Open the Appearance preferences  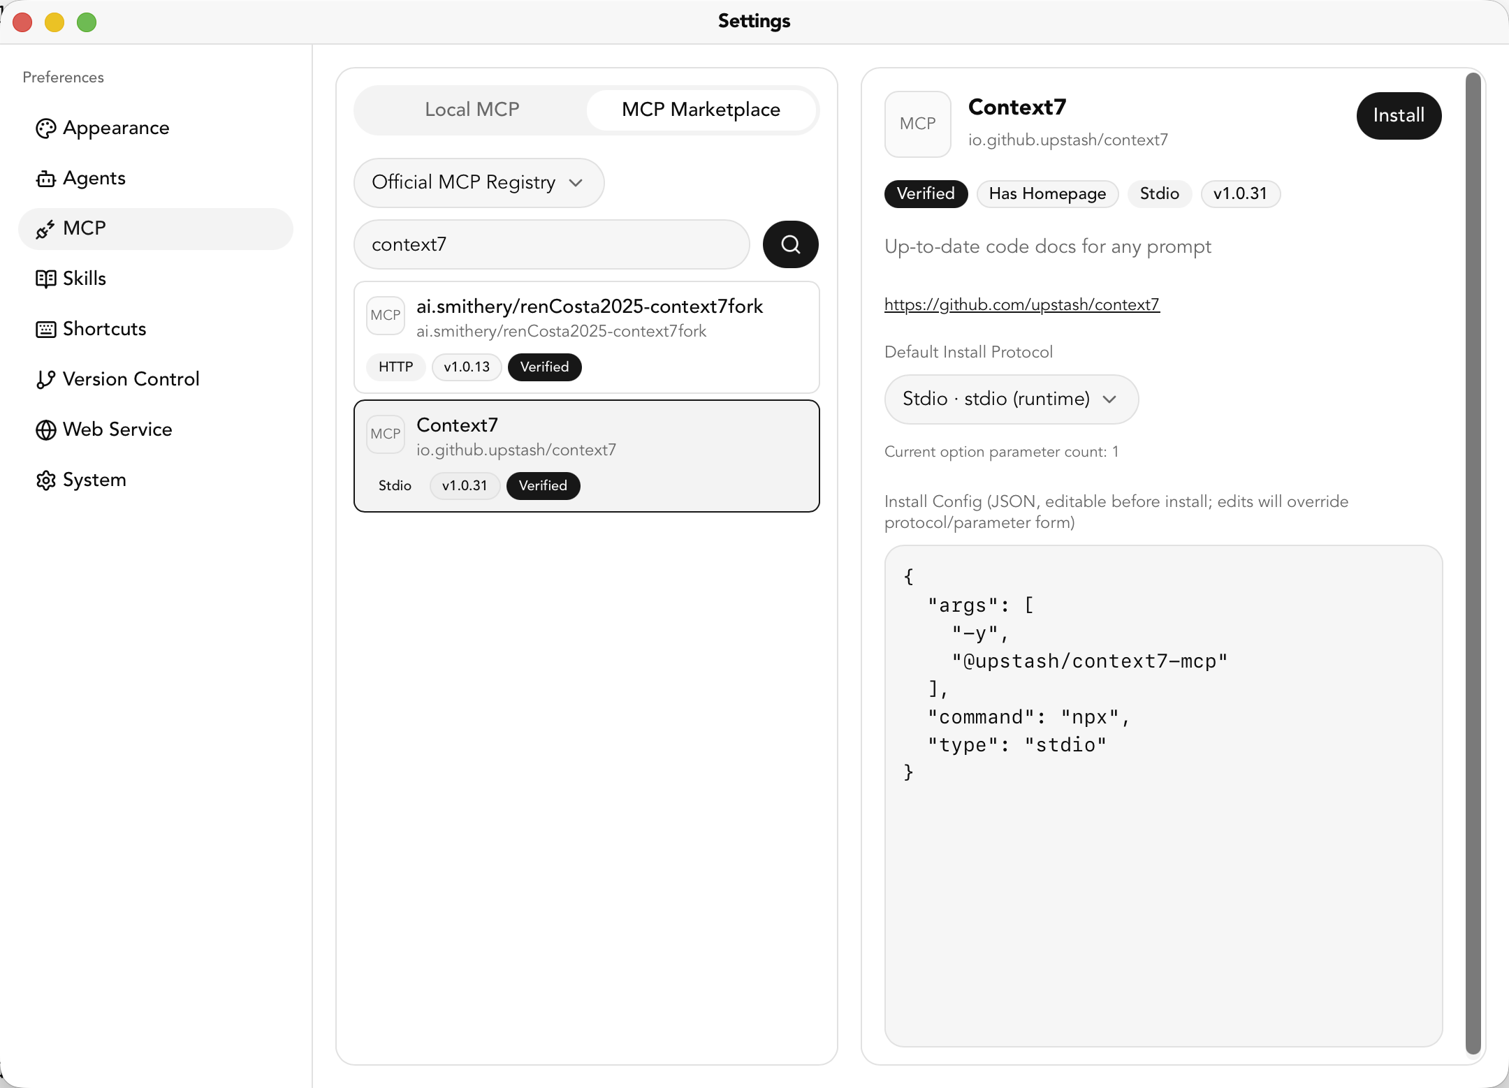[155, 128]
